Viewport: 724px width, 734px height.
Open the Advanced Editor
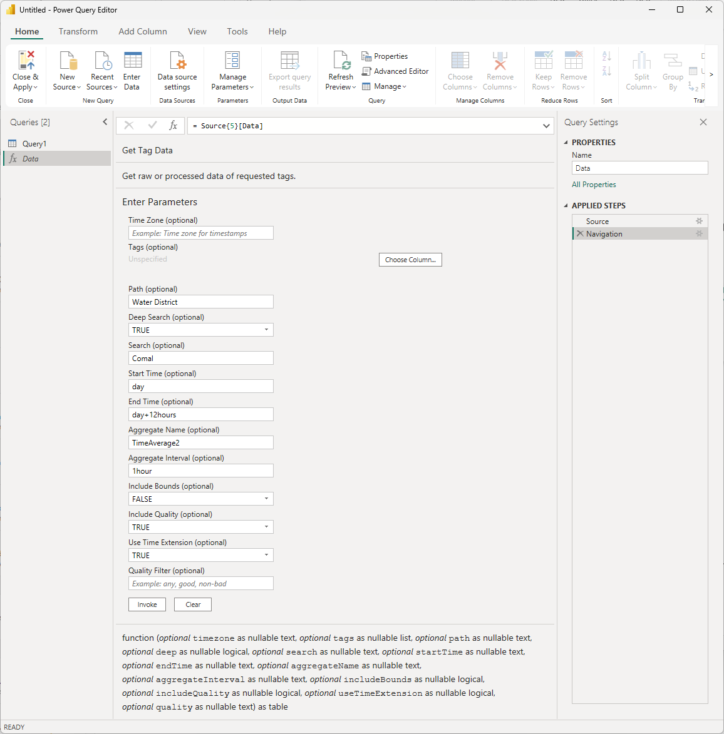click(395, 71)
